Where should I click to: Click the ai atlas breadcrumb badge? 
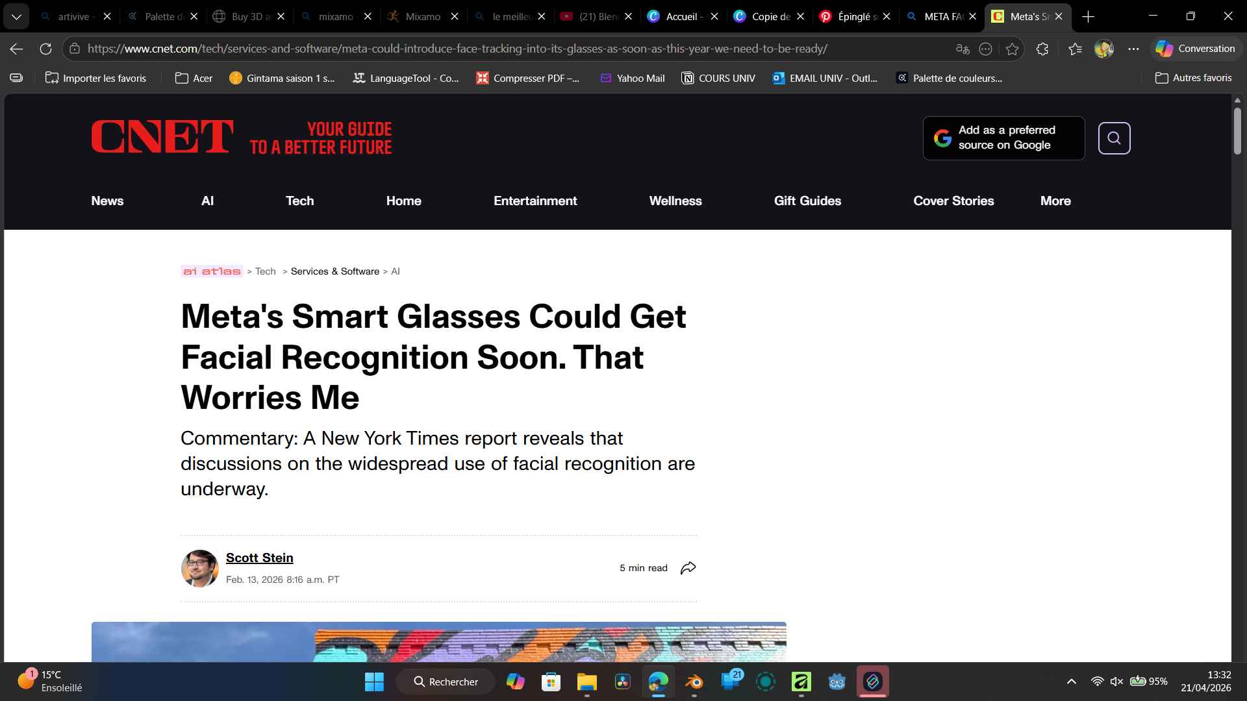tap(212, 271)
